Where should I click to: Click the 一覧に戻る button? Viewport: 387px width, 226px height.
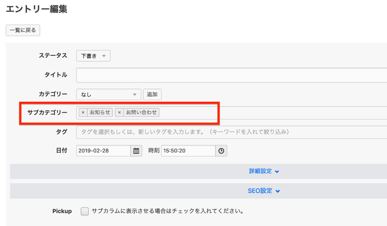click(x=23, y=30)
